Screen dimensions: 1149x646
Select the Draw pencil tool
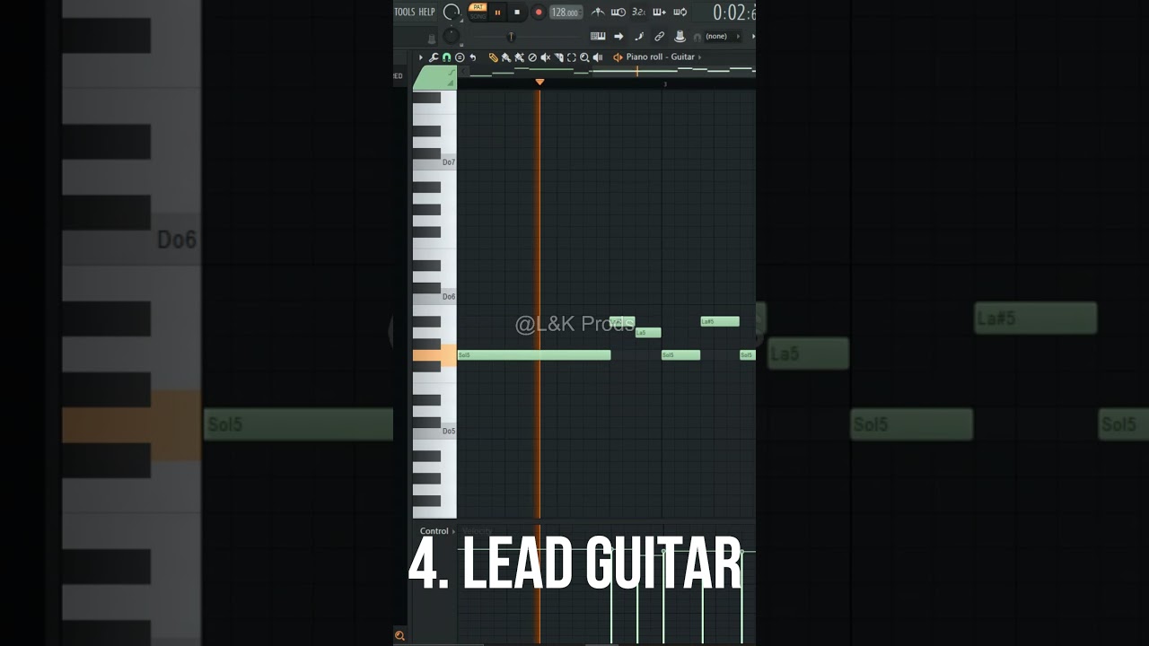[x=493, y=57]
